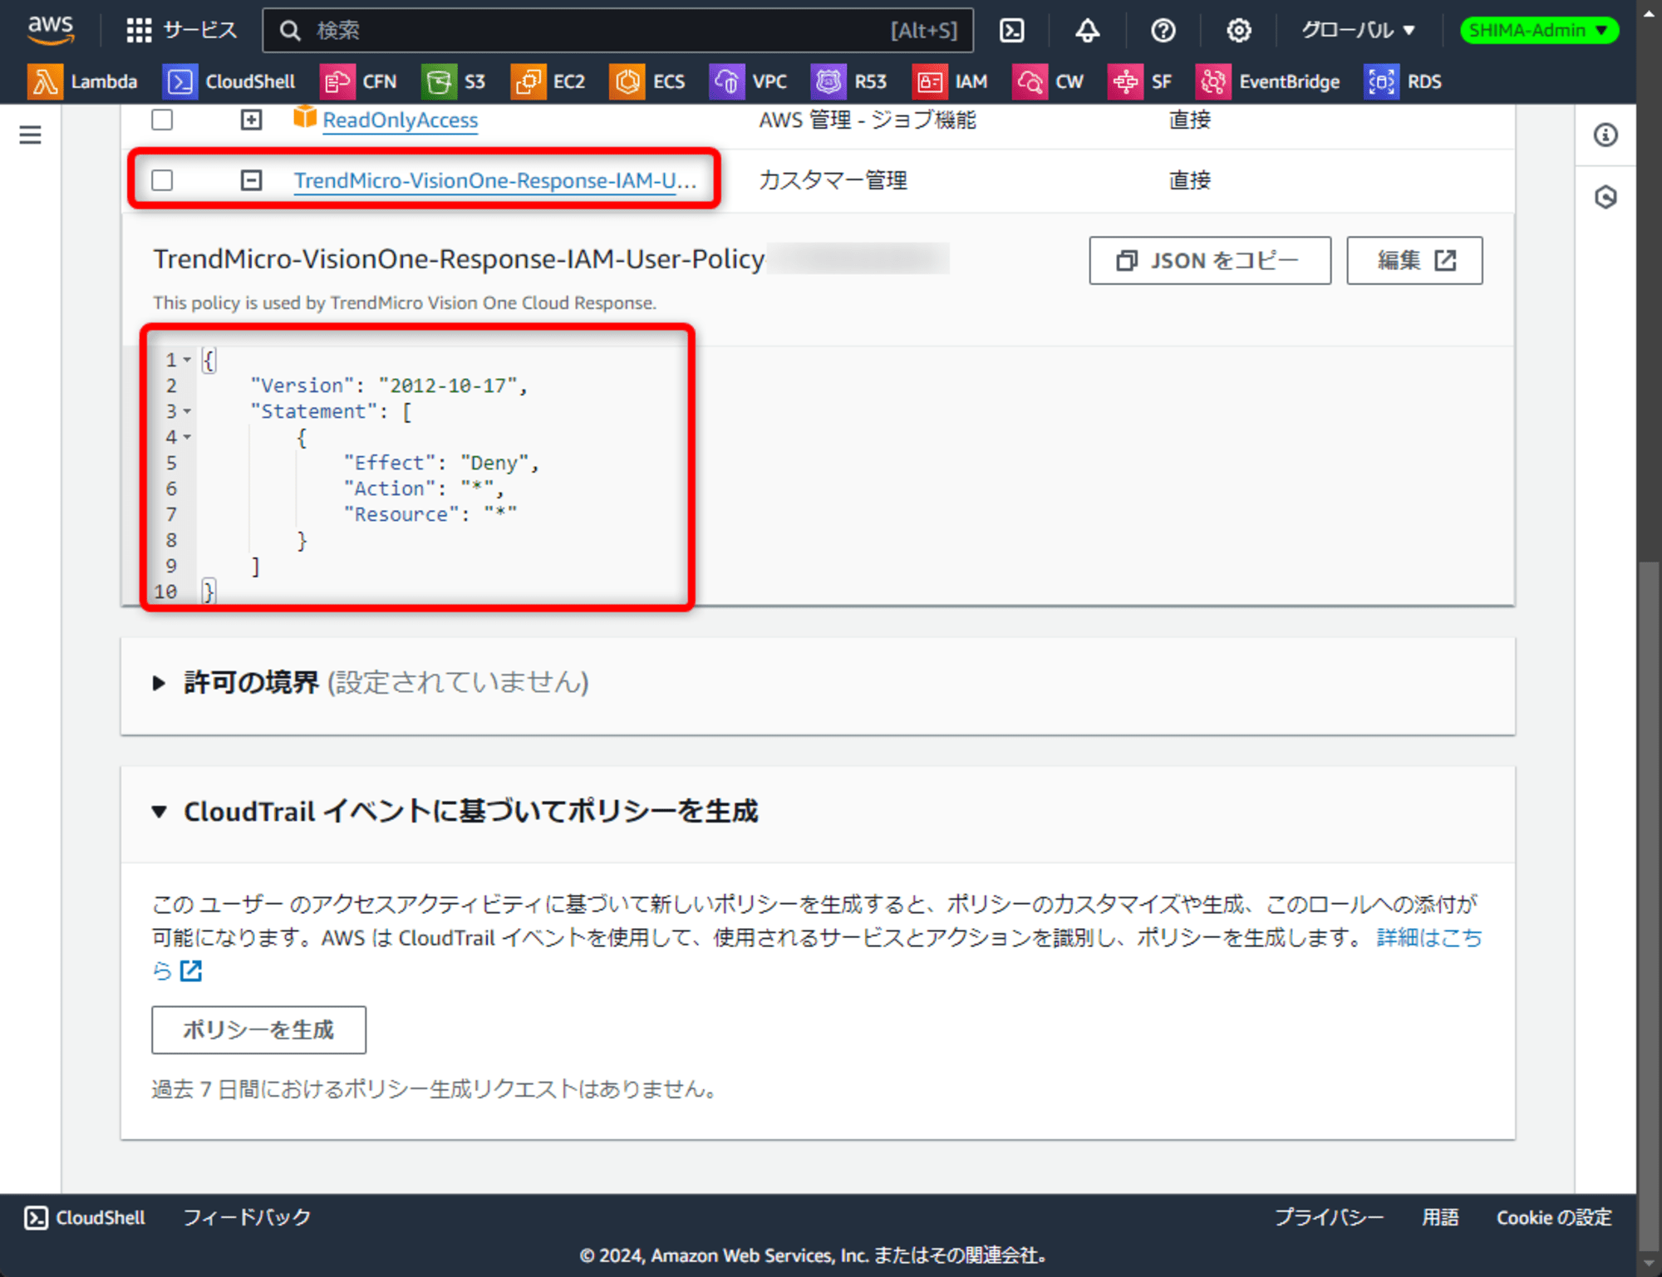
Task: Open the CW CloudWatch shortcut
Action: 1049,81
